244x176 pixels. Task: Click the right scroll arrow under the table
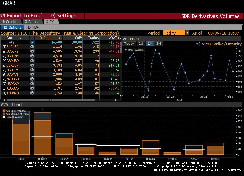[116, 100]
